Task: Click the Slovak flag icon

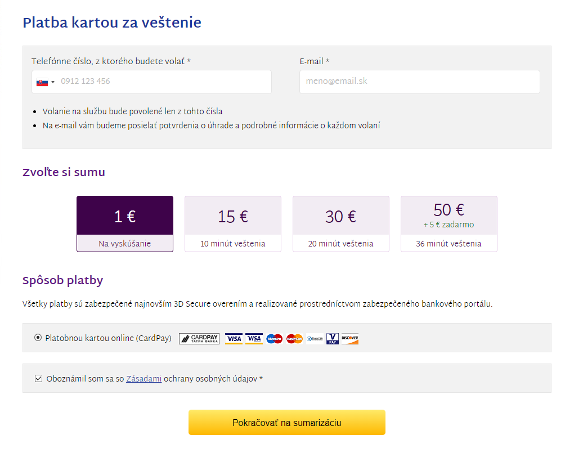Action: 42,82
